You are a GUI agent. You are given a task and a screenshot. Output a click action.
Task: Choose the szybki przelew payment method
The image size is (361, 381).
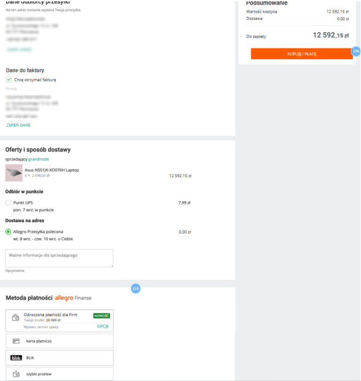tap(60, 373)
